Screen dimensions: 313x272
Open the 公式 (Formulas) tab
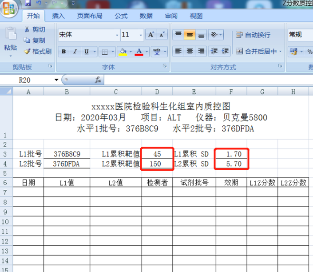(121, 16)
